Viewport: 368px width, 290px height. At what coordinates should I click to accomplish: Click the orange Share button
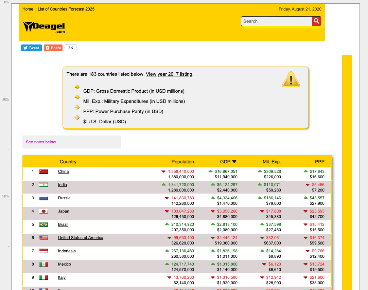53,48
